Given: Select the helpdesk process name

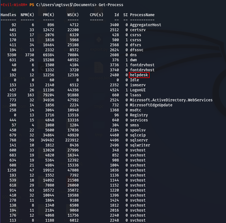Looking at the screenshot, I should click(139, 75).
